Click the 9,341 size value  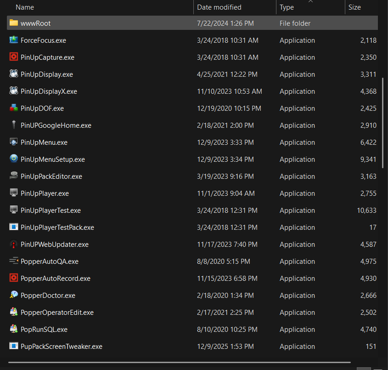[368, 159]
